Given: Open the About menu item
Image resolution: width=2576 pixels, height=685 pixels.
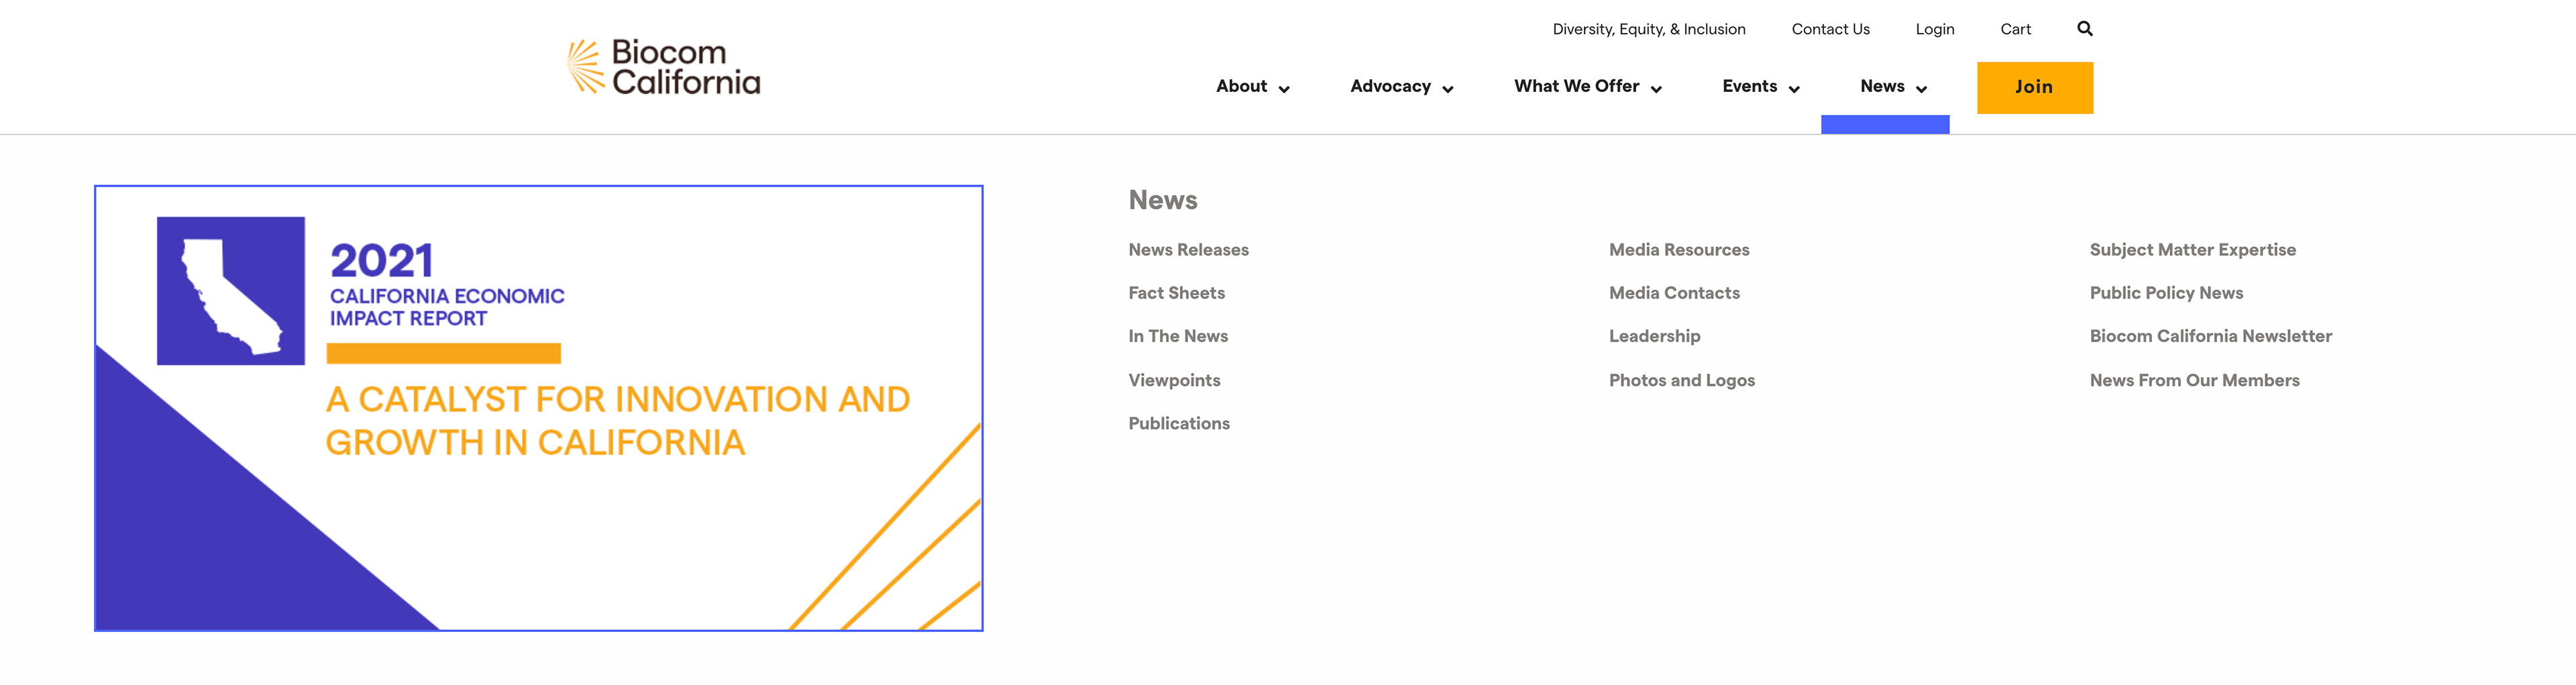Looking at the screenshot, I should (1241, 86).
